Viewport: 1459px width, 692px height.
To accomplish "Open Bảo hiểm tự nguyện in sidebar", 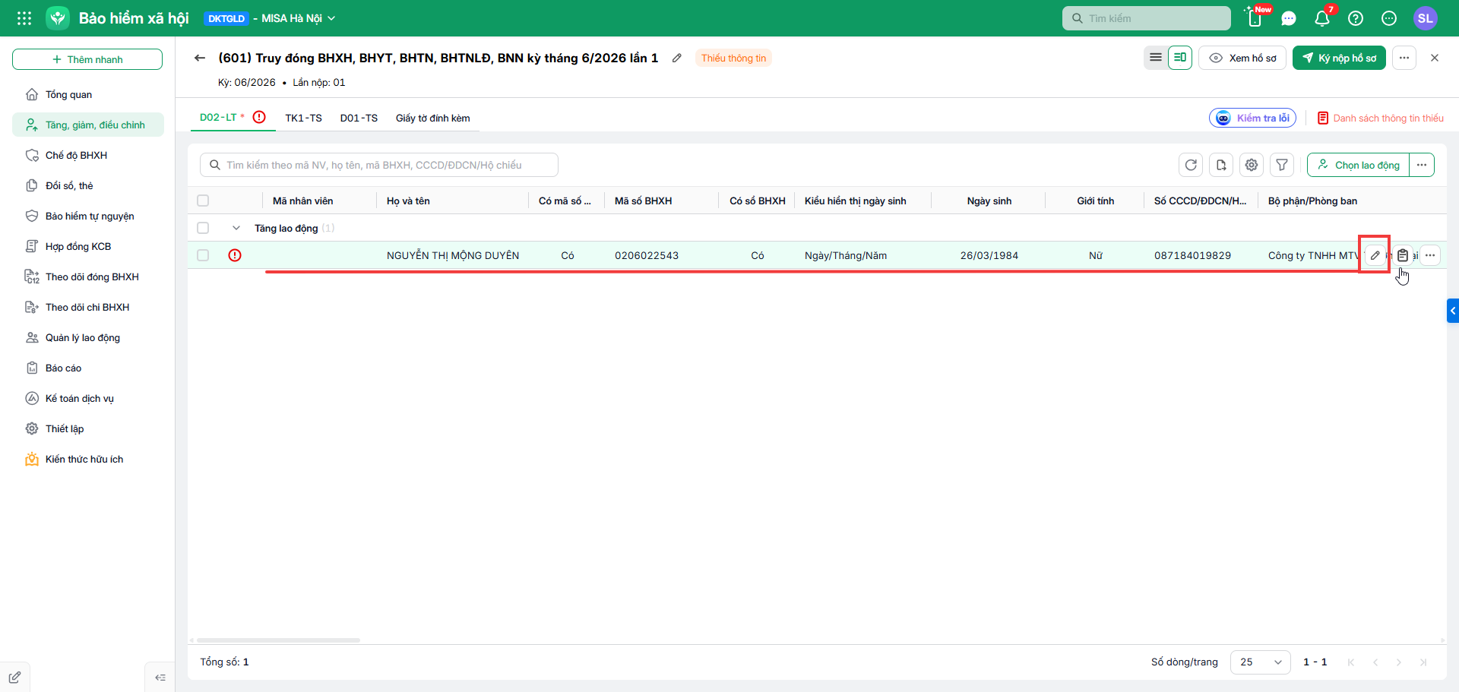I will click(88, 216).
